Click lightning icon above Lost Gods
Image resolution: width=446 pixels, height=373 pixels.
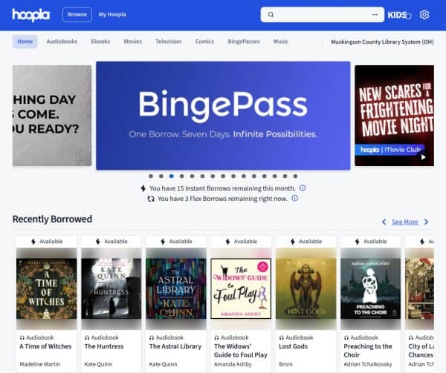[292, 242]
